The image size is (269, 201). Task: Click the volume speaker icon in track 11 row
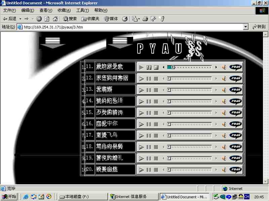pos(224,67)
